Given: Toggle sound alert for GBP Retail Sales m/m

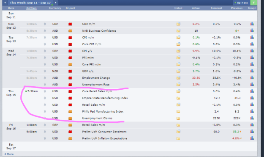Looking at the screenshot, I should [45, 125].
